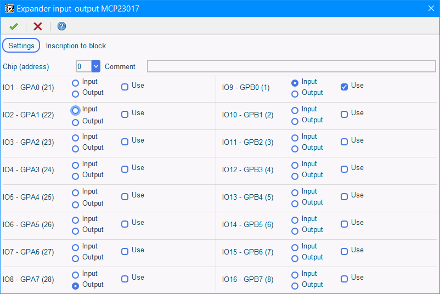Viewport: 440px width, 294px height.
Task: Click the red X cancel icon
Action: click(x=38, y=26)
